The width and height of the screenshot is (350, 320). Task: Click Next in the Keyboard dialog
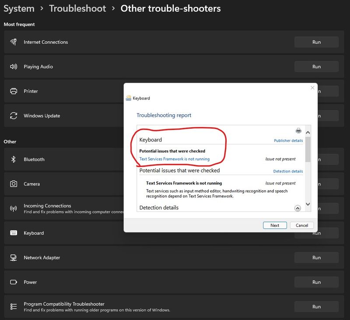[x=275, y=225]
